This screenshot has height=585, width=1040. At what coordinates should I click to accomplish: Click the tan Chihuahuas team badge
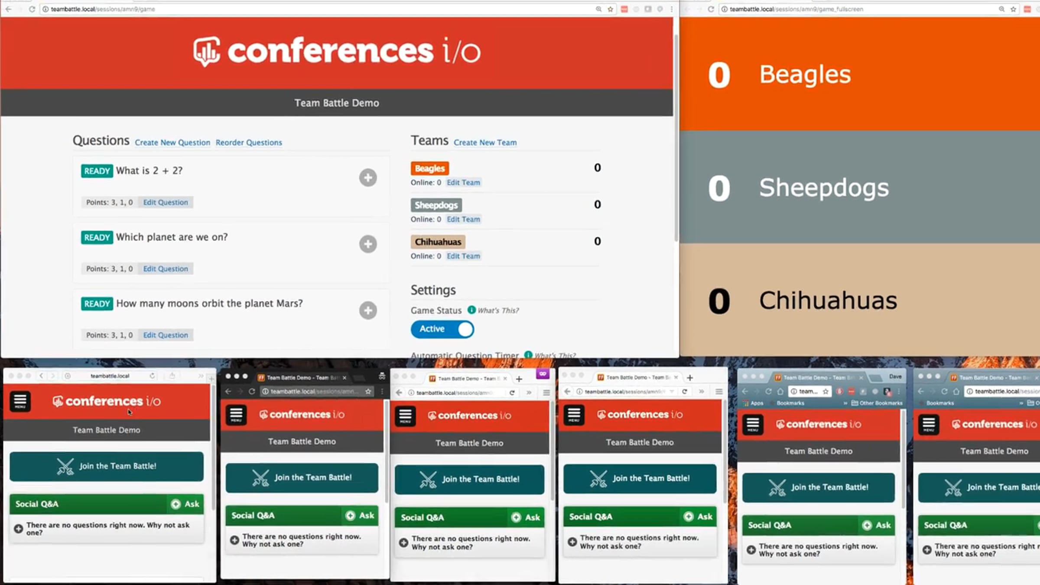tap(438, 242)
